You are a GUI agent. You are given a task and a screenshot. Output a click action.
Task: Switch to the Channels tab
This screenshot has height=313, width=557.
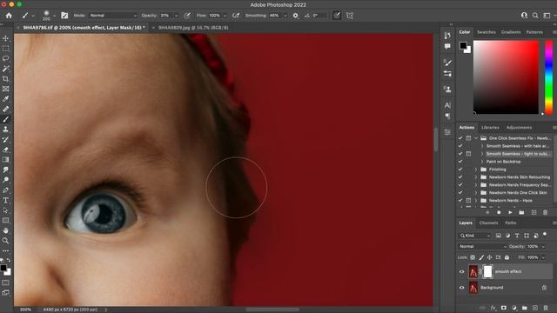488,223
